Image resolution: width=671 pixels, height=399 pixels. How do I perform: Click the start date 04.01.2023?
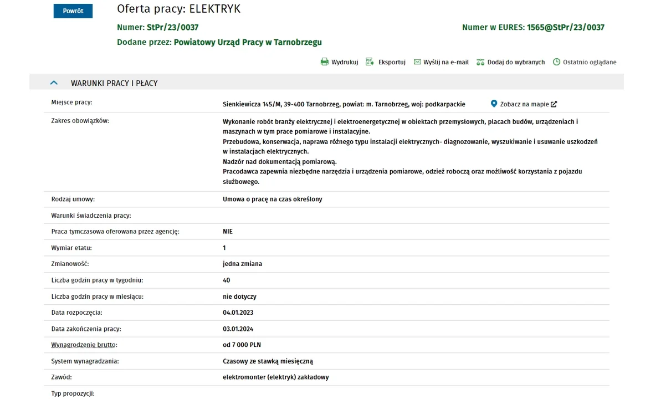pyautogui.click(x=238, y=313)
